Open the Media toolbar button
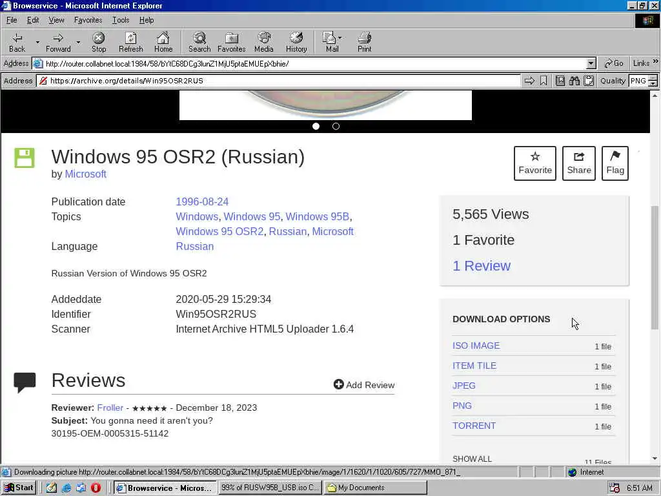661x496 pixels. coord(264,43)
